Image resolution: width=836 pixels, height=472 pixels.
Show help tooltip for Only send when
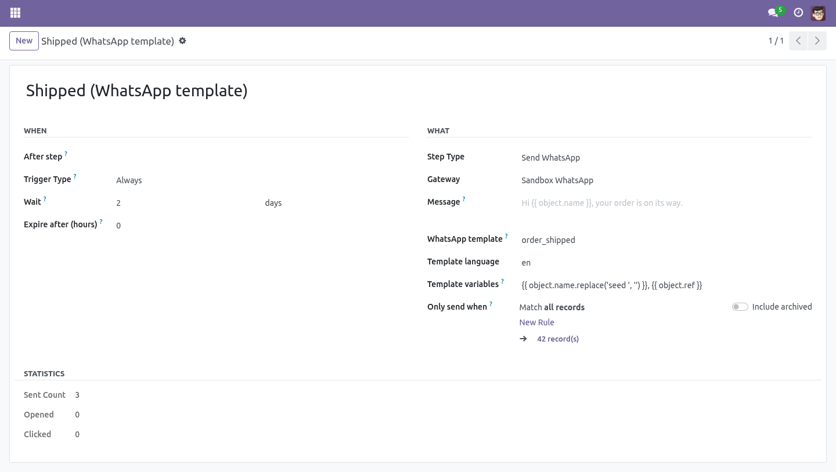(x=491, y=304)
